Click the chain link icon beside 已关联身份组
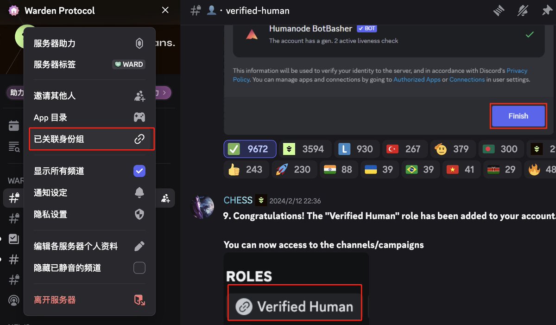 tap(139, 139)
